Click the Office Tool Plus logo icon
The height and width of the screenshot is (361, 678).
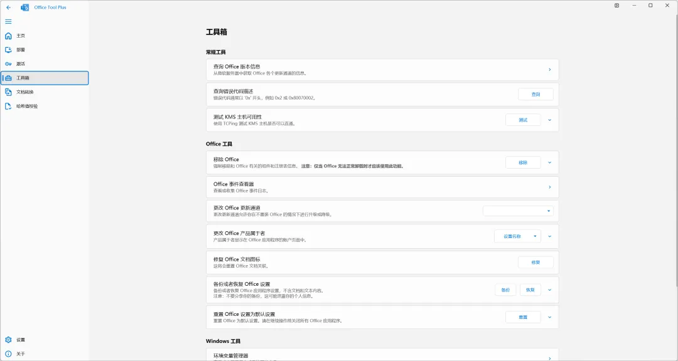tap(24, 8)
